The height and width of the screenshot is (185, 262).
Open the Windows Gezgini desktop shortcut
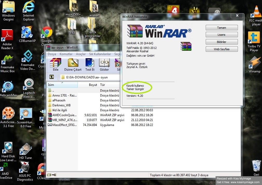pos(8,11)
